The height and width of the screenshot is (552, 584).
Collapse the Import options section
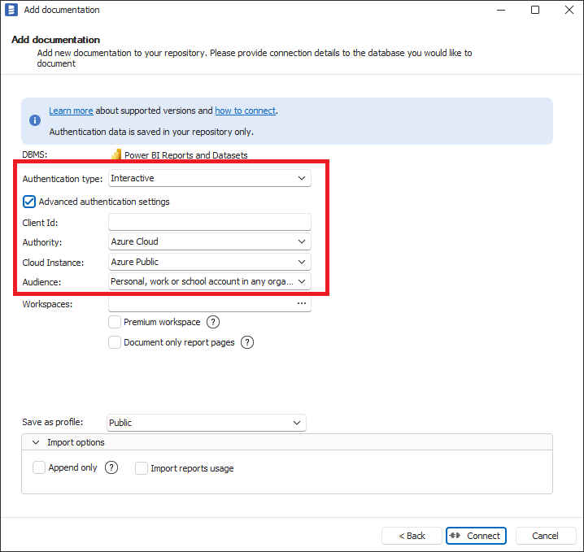[36, 442]
